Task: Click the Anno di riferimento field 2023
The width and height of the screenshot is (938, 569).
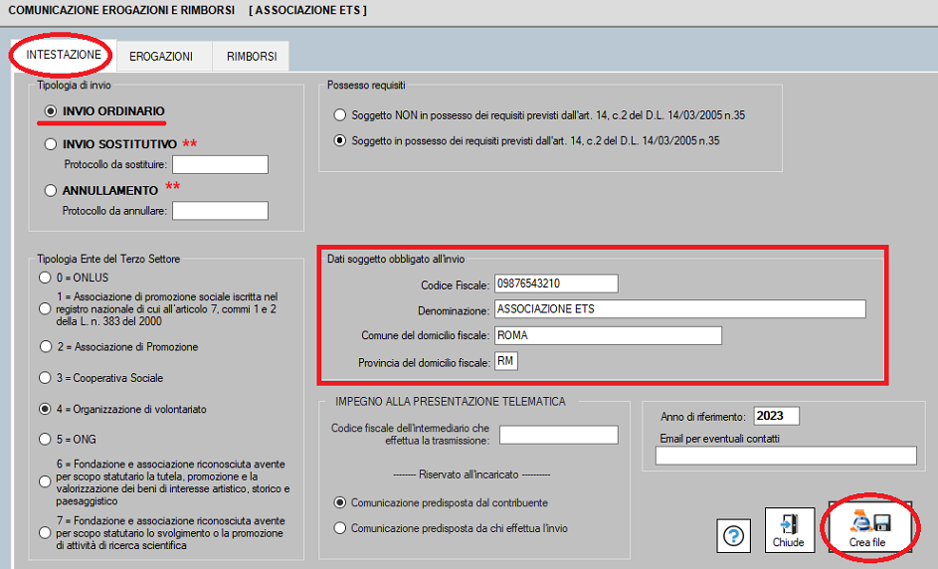Action: (776, 416)
